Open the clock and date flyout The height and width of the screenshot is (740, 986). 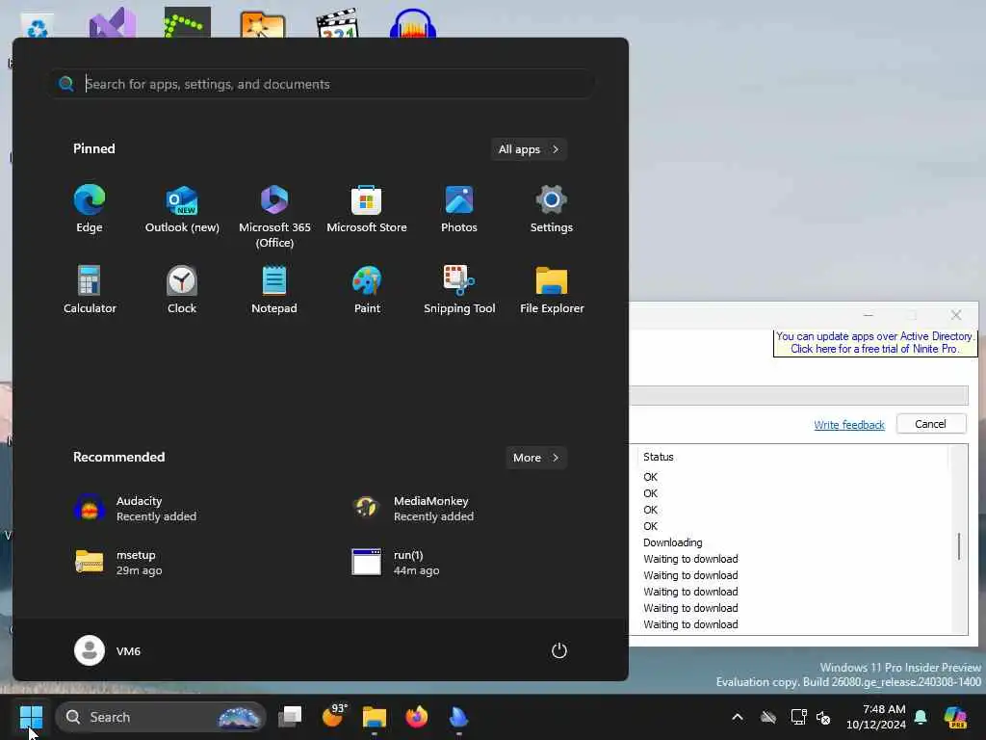coord(876,717)
